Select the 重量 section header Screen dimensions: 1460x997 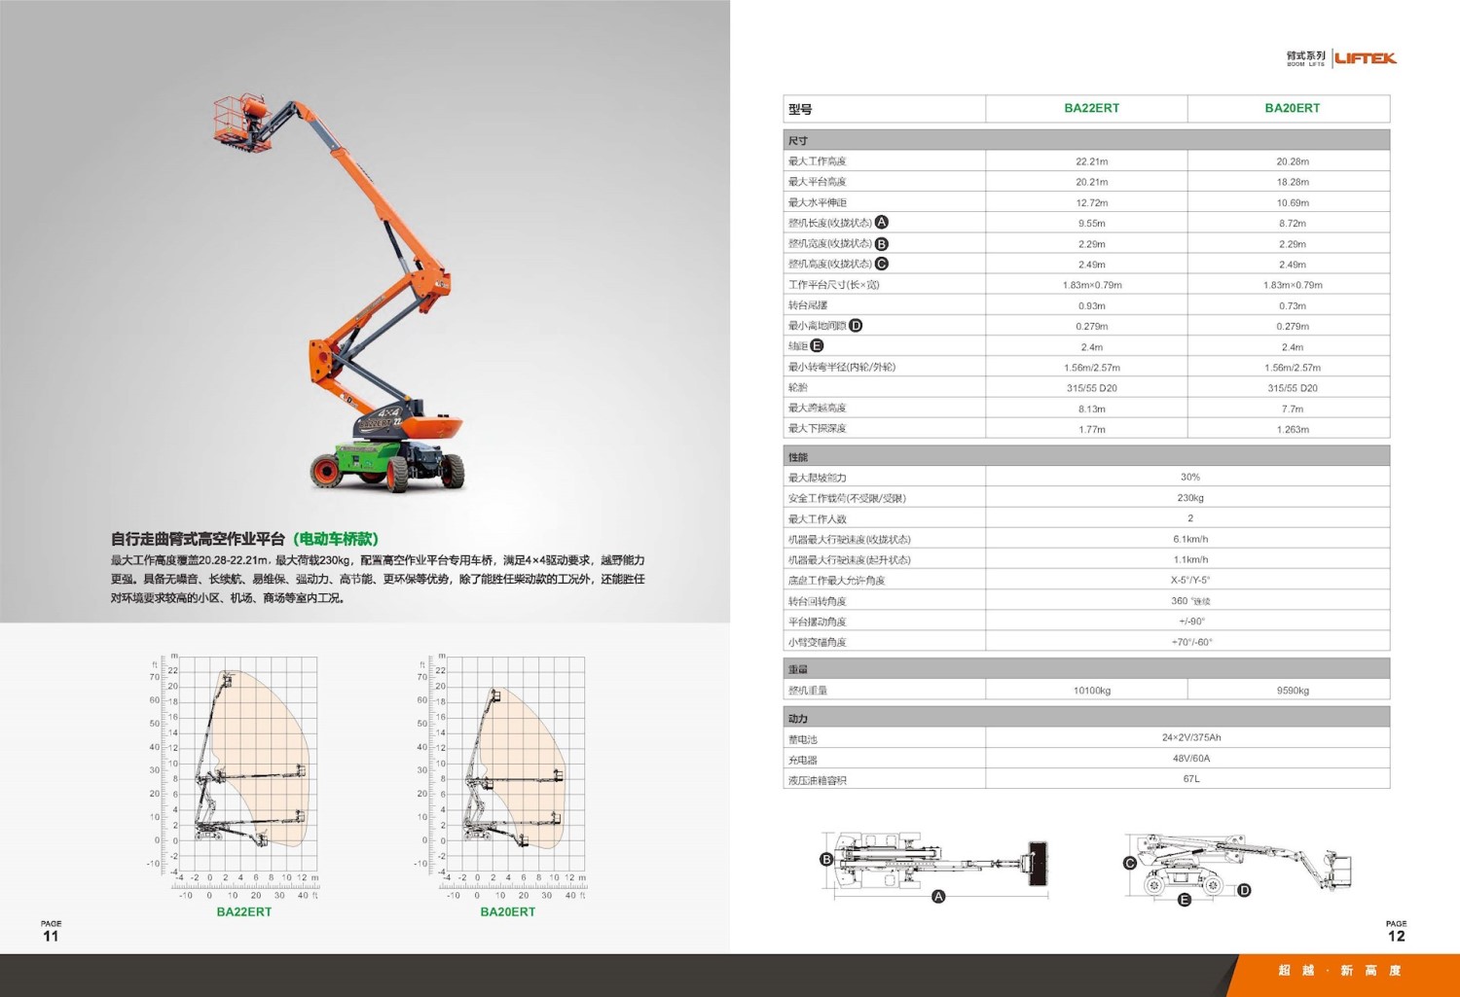click(x=1086, y=669)
